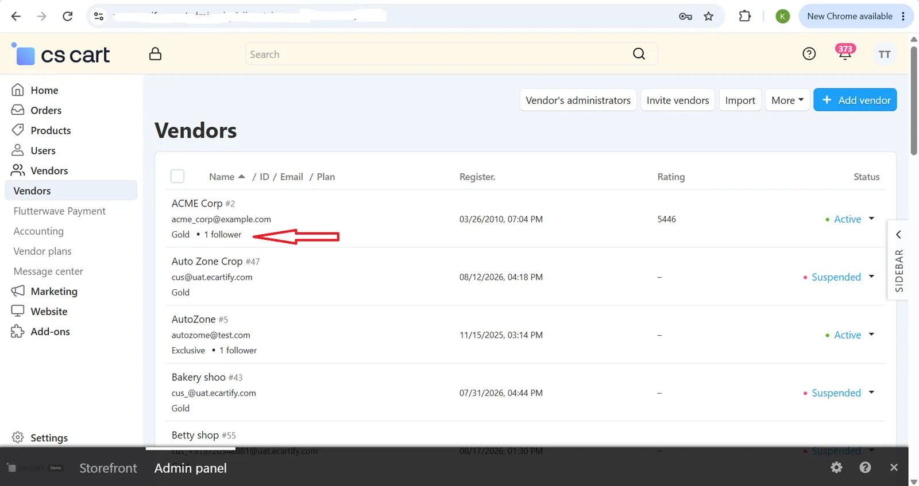Screen dimensions: 919x486
Task: Reload the page
Action: pyautogui.click(x=67, y=16)
